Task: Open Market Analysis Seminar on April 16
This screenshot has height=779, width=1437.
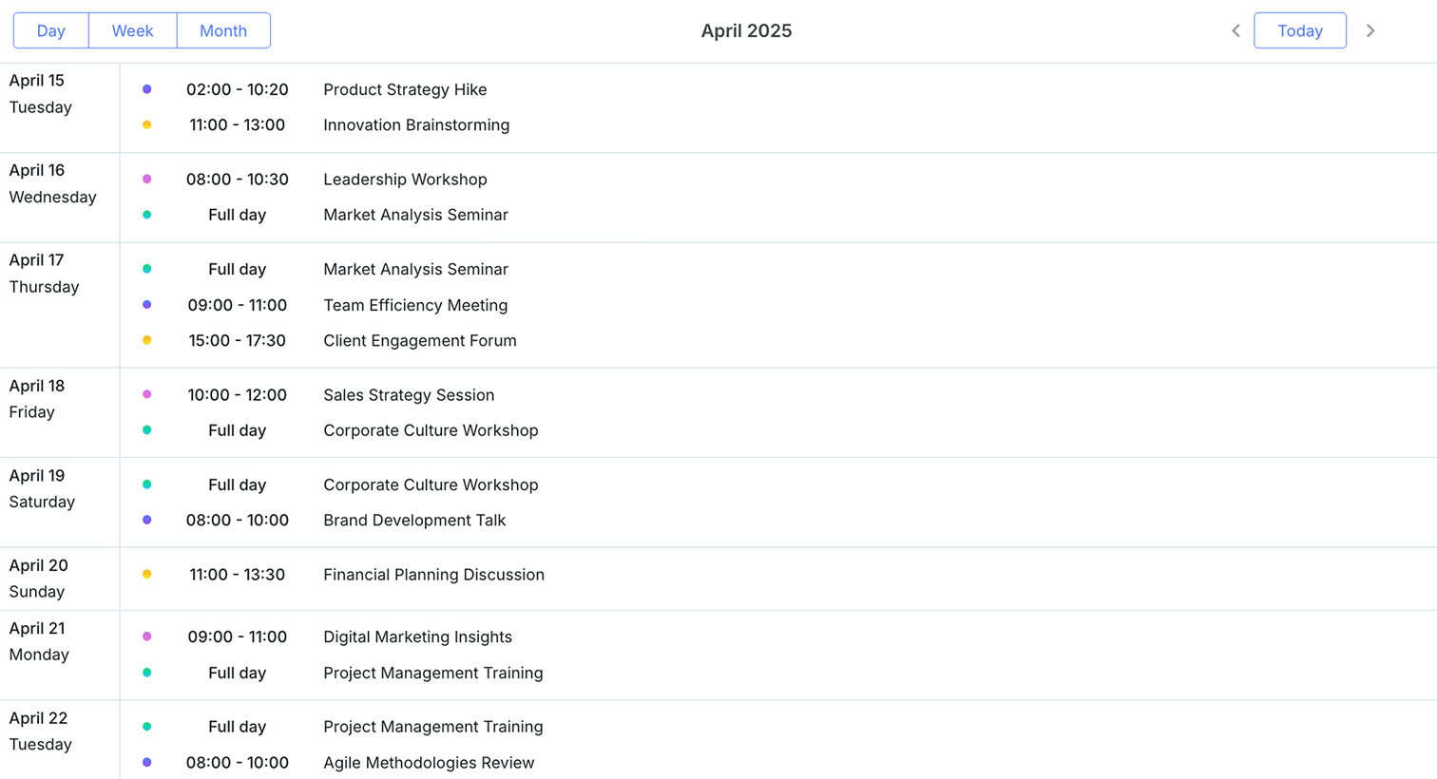Action: 415,215
